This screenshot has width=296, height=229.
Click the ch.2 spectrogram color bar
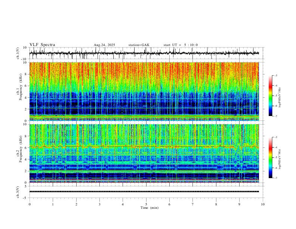(x=271, y=158)
